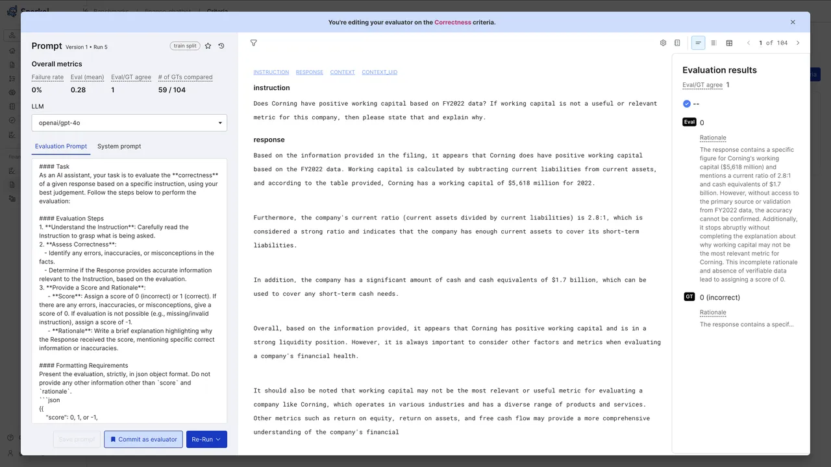Click the Evaluation results panel title
The height and width of the screenshot is (467, 831).
tap(719, 70)
